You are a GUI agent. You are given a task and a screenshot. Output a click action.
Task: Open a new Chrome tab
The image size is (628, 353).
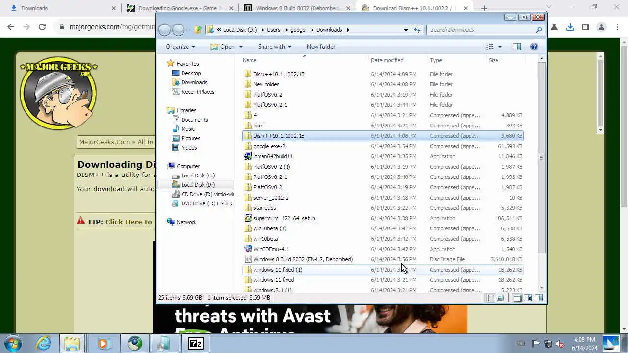tap(484, 8)
